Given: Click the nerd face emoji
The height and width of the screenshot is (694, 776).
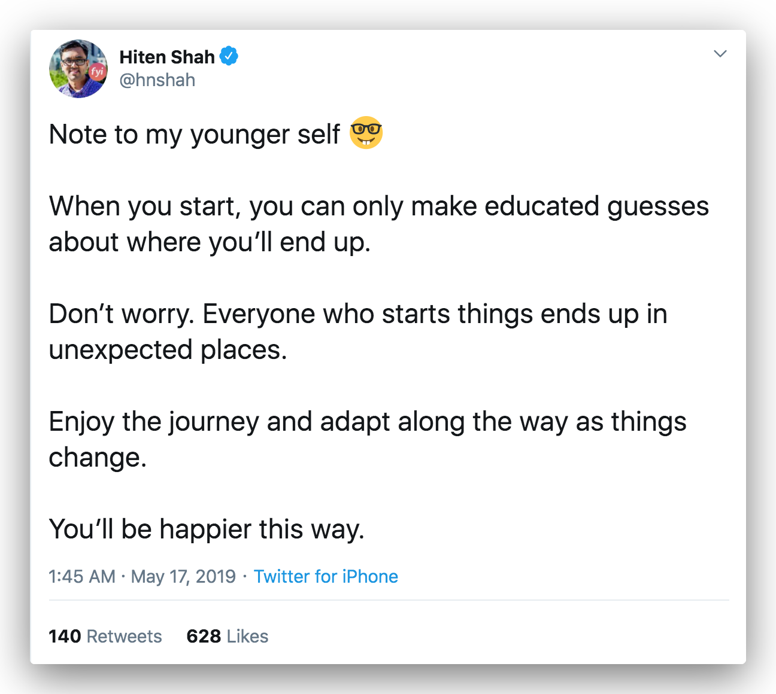Looking at the screenshot, I should [366, 133].
